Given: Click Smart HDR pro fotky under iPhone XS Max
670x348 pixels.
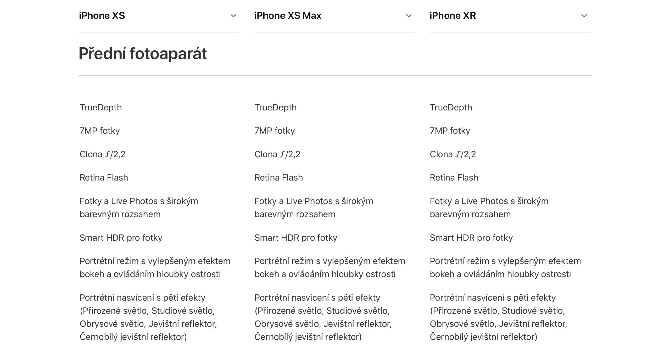Looking at the screenshot, I should [296, 238].
